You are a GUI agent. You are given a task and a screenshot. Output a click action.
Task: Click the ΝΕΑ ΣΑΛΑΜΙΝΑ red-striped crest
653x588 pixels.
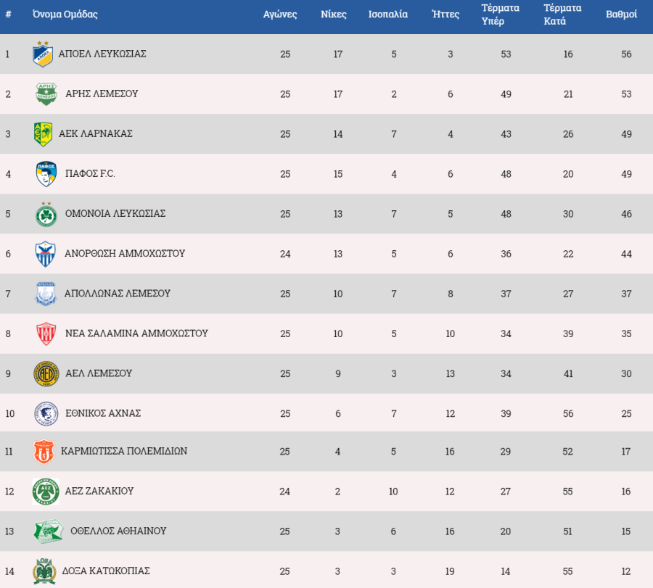46,334
